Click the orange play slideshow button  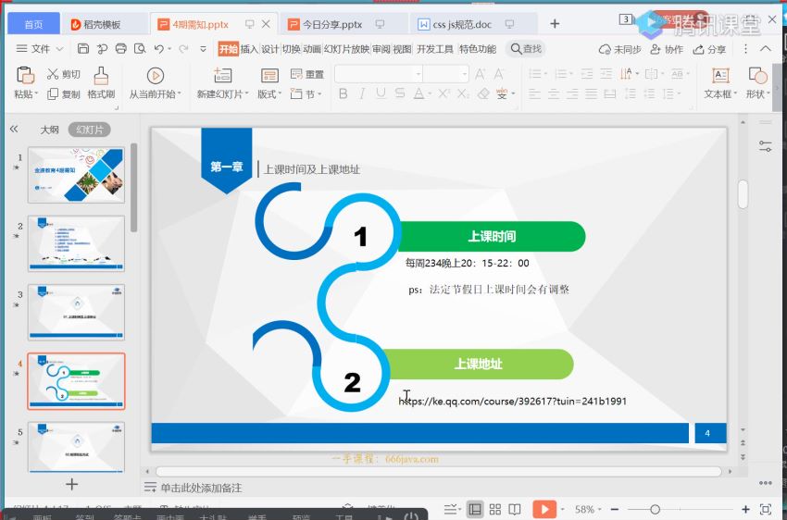(x=544, y=509)
